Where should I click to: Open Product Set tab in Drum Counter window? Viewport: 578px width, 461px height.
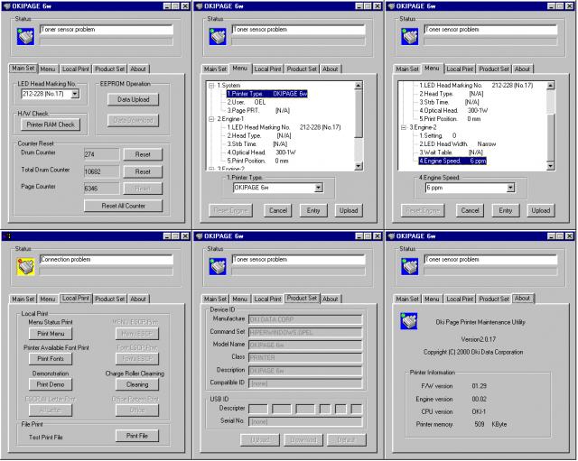[109, 69]
